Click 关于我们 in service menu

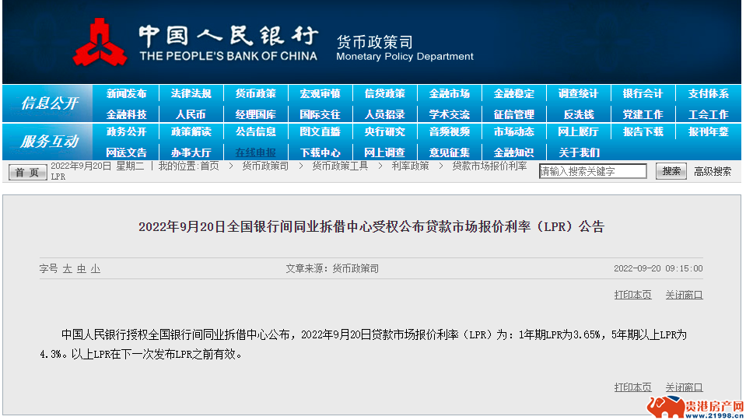click(x=578, y=152)
